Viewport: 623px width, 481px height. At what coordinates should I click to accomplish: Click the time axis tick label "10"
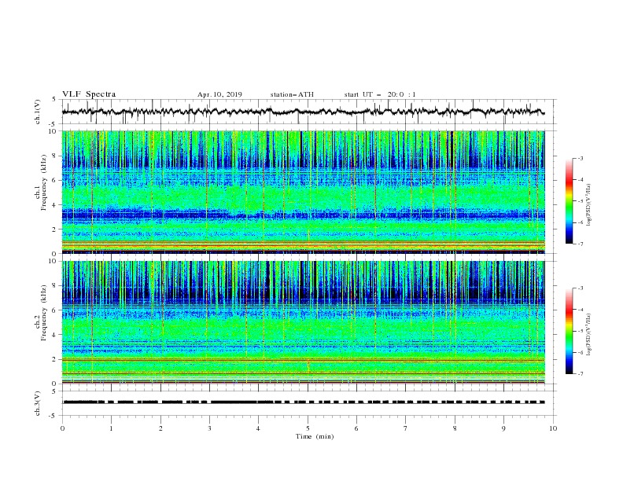click(x=553, y=428)
